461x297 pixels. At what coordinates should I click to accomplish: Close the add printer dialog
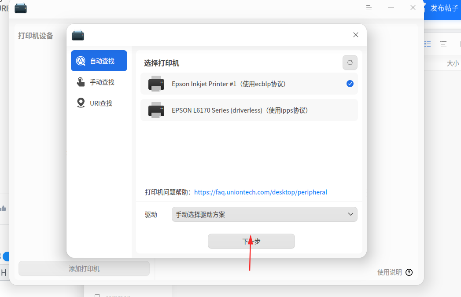click(x=356, y=35)
